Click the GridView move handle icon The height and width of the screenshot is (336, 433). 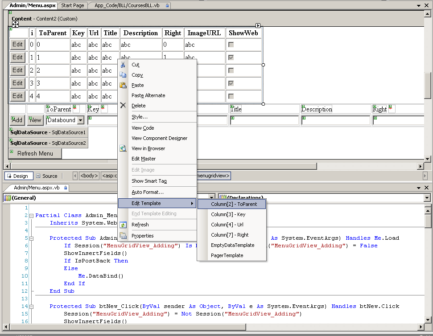coord(15,25)
